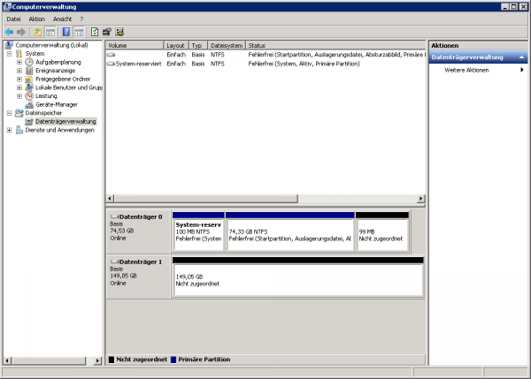Viewport: 531px width, 379px height.
Task: Click the Refresh toolbar icon
Action: coord(94,32)
